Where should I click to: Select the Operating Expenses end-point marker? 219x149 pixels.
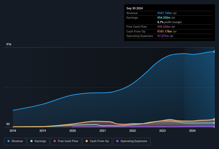point(214,127)
